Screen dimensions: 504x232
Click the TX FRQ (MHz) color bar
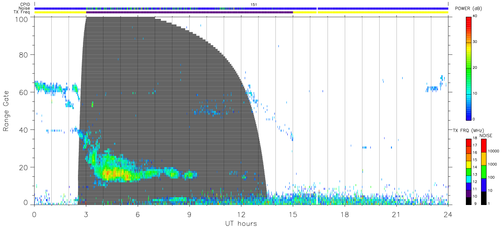coord(469,171)
